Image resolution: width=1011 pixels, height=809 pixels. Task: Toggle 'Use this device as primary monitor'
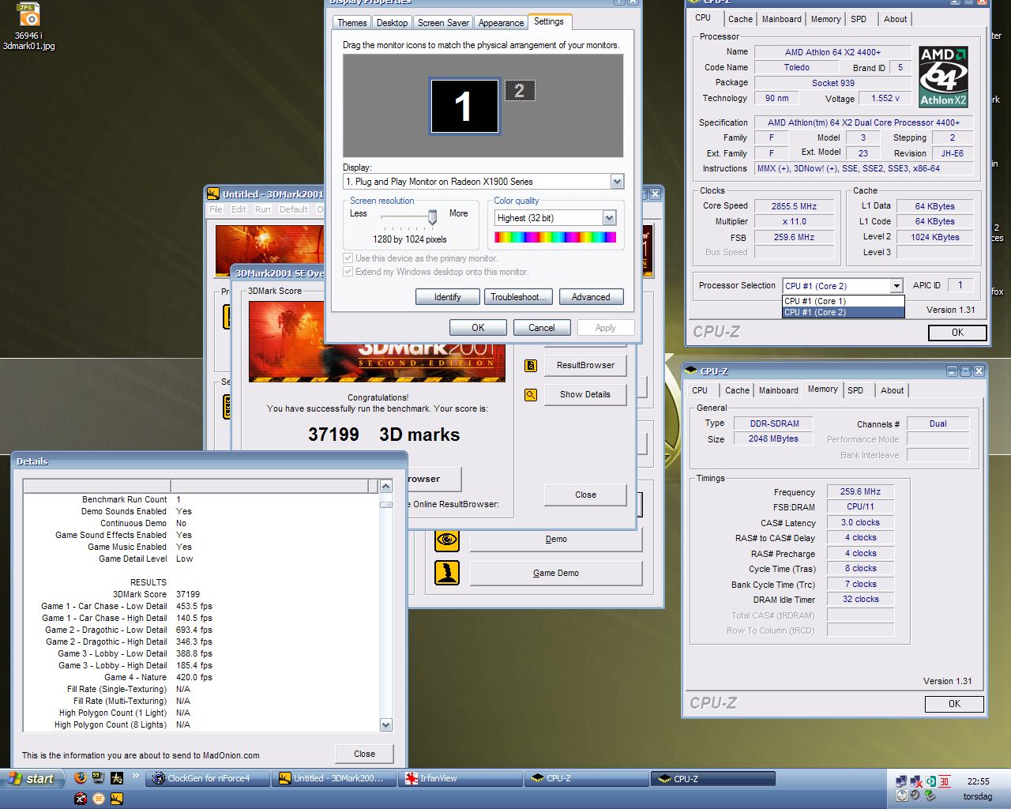click(348, 258)
